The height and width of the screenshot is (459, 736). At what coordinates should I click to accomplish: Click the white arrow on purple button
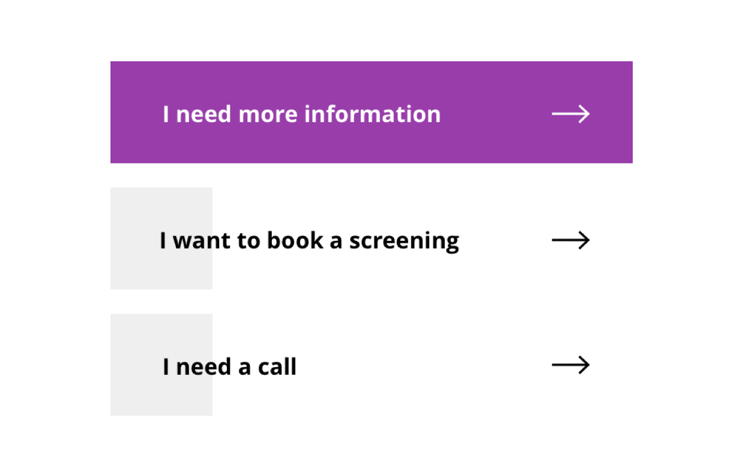[x=570, y=114]
